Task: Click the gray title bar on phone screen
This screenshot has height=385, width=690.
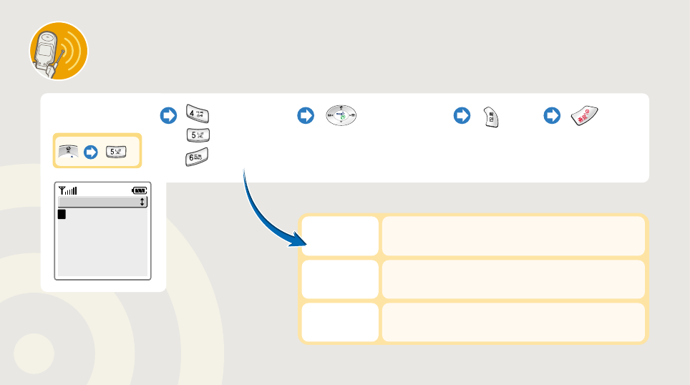Action: [x=100, y=203]
